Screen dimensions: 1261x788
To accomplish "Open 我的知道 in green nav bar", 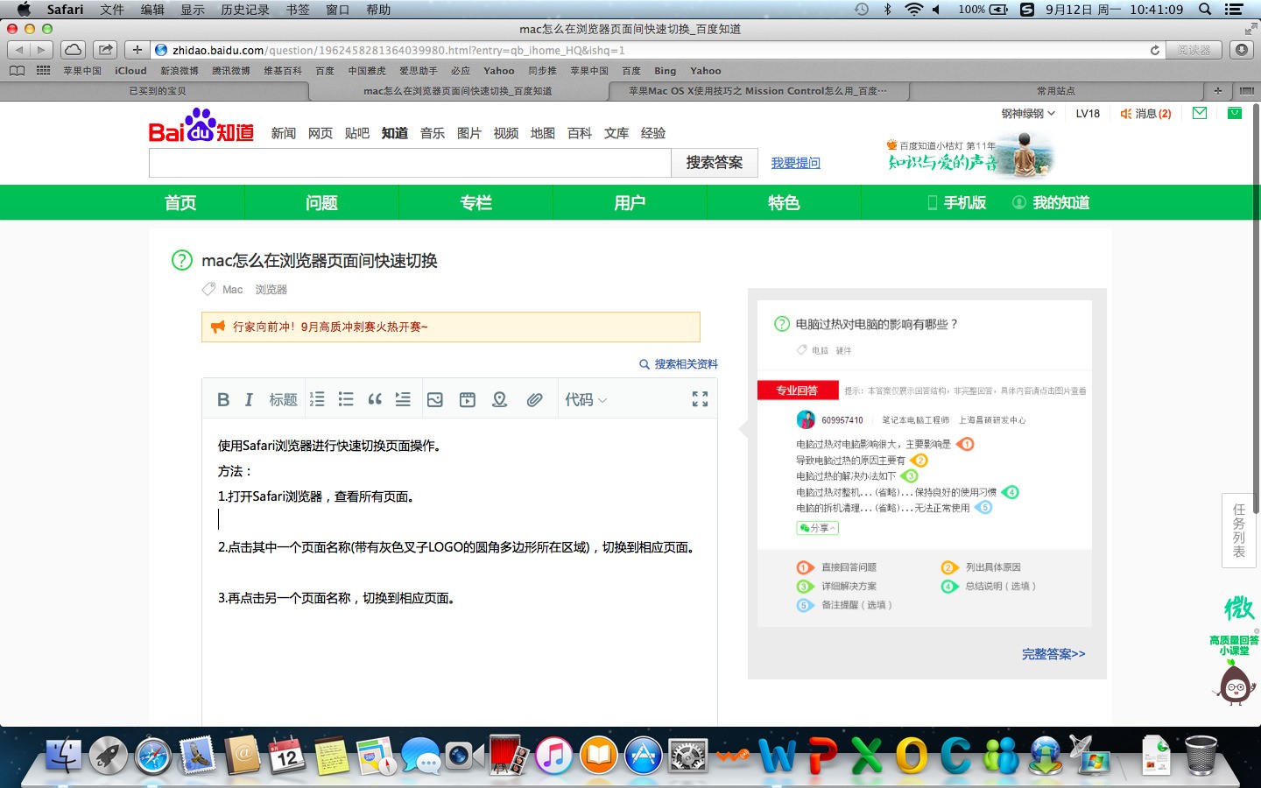I will (x=1051, y=202).
